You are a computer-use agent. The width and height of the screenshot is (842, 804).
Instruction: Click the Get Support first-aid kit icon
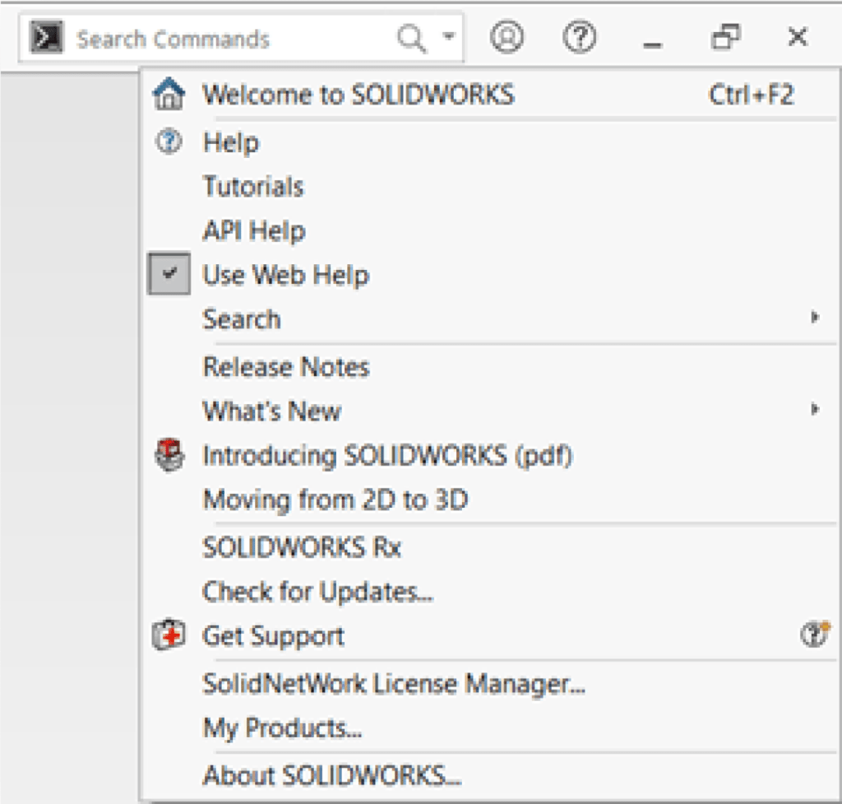[169, 634]
